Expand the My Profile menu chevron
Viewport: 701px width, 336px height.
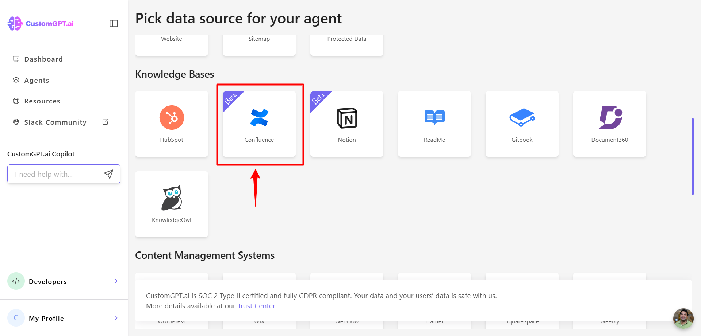point(116,318)
